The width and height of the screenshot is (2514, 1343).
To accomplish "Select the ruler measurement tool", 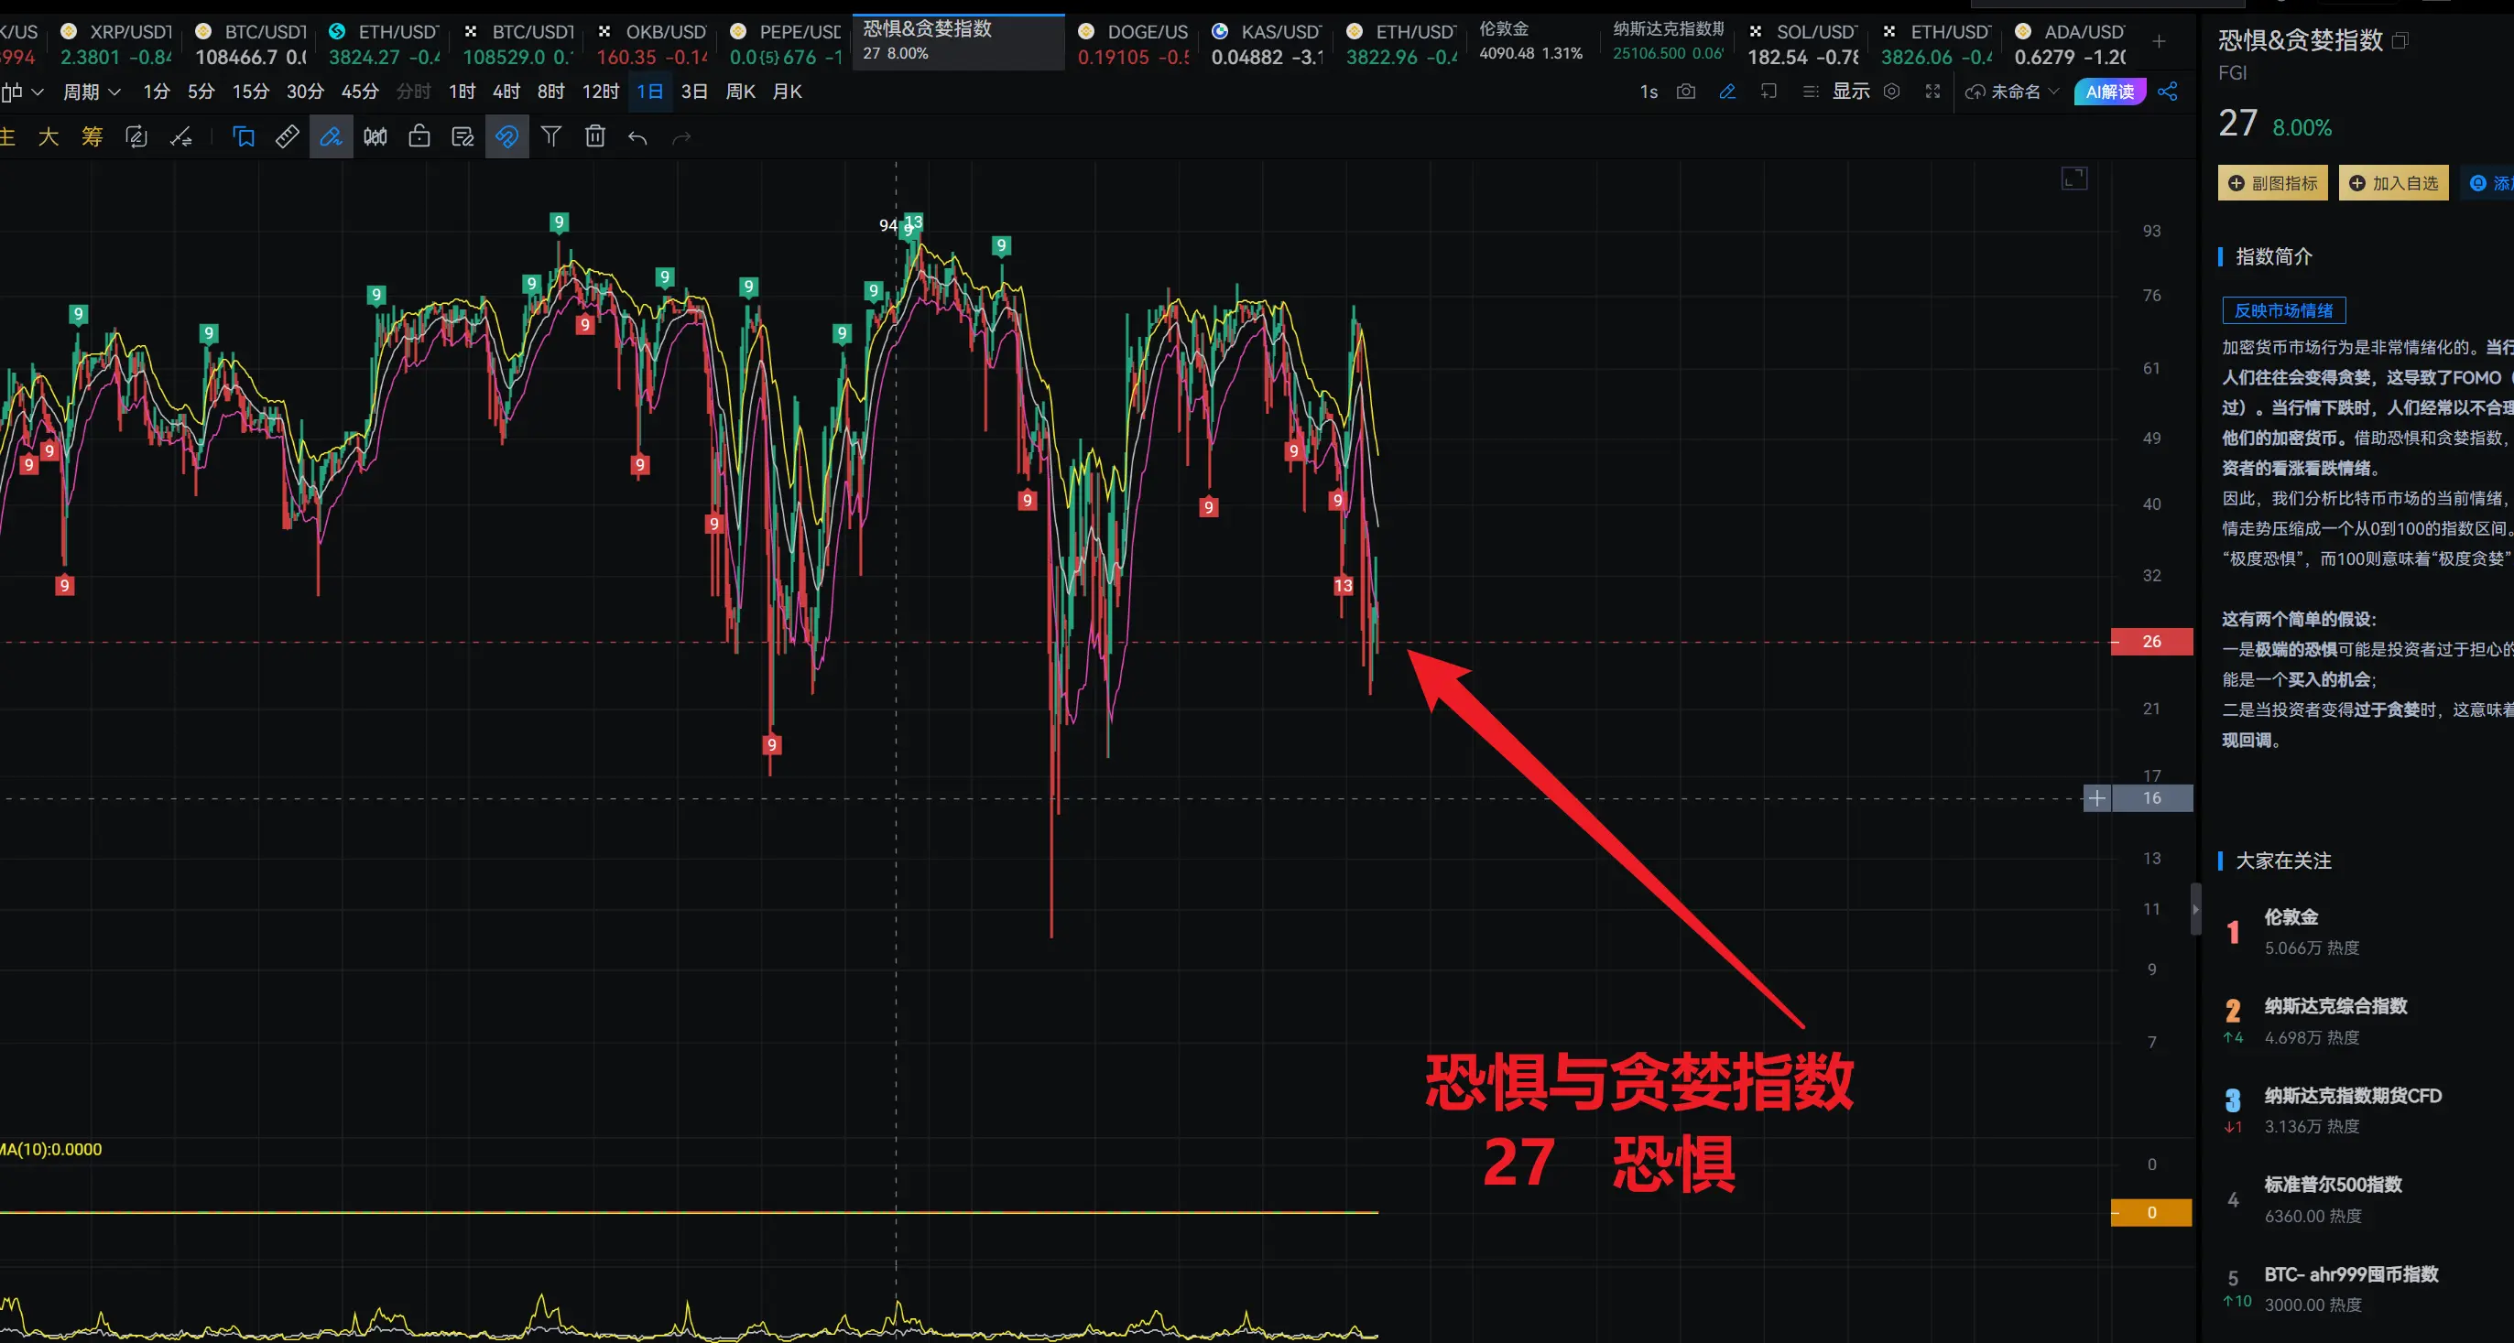I will (287, 137).
